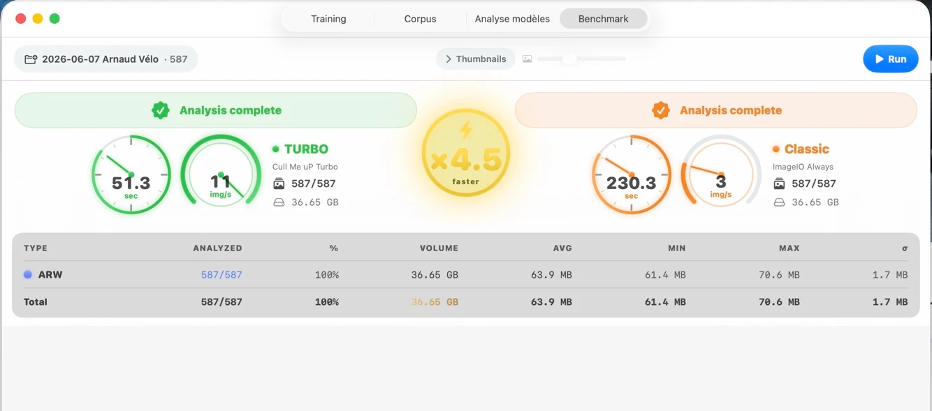The height and width of the screenshot is (411, 932).
Task: Click the small image icon beside the slider
Action: point(527,59)
